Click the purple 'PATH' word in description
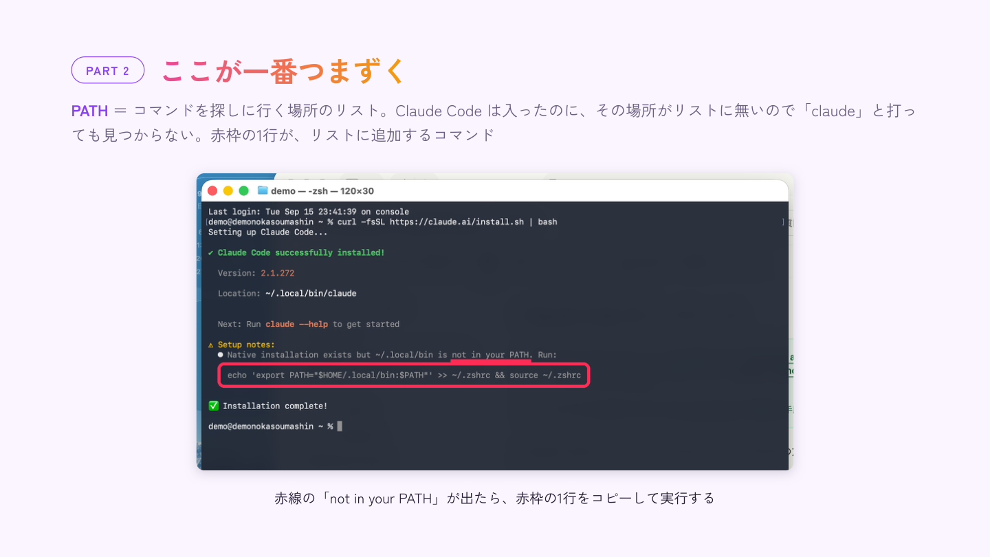The width and height of the screenshot is (990, 557). (90, 111)
